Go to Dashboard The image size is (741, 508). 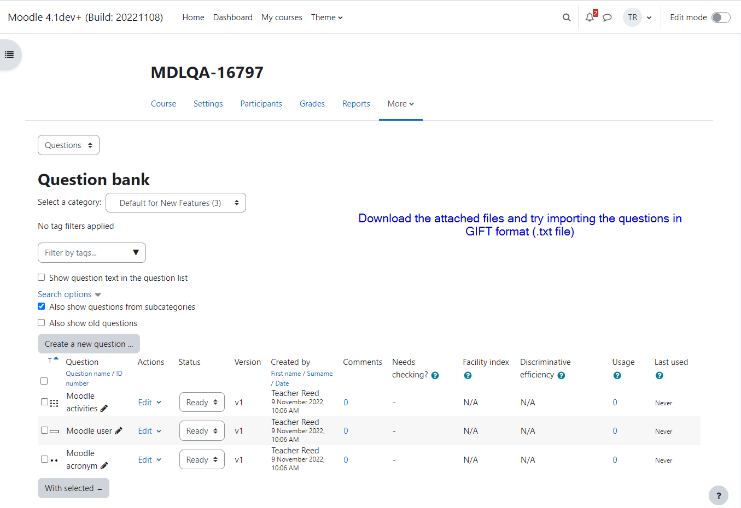pos(233,17)
